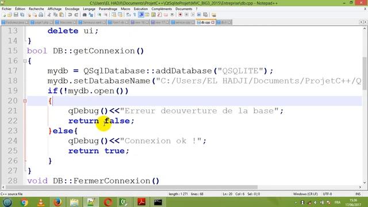Open the Document Map toolbar icon

tap(154, 15)
